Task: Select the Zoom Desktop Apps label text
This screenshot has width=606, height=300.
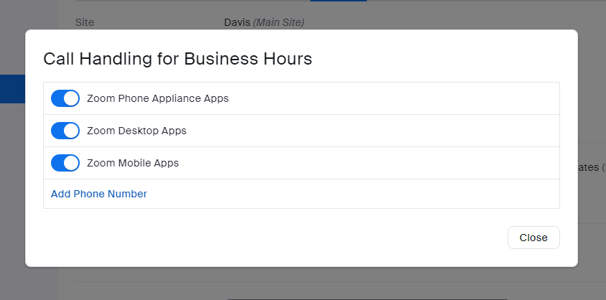Action: pyautogui.click(x=136, y=131)
